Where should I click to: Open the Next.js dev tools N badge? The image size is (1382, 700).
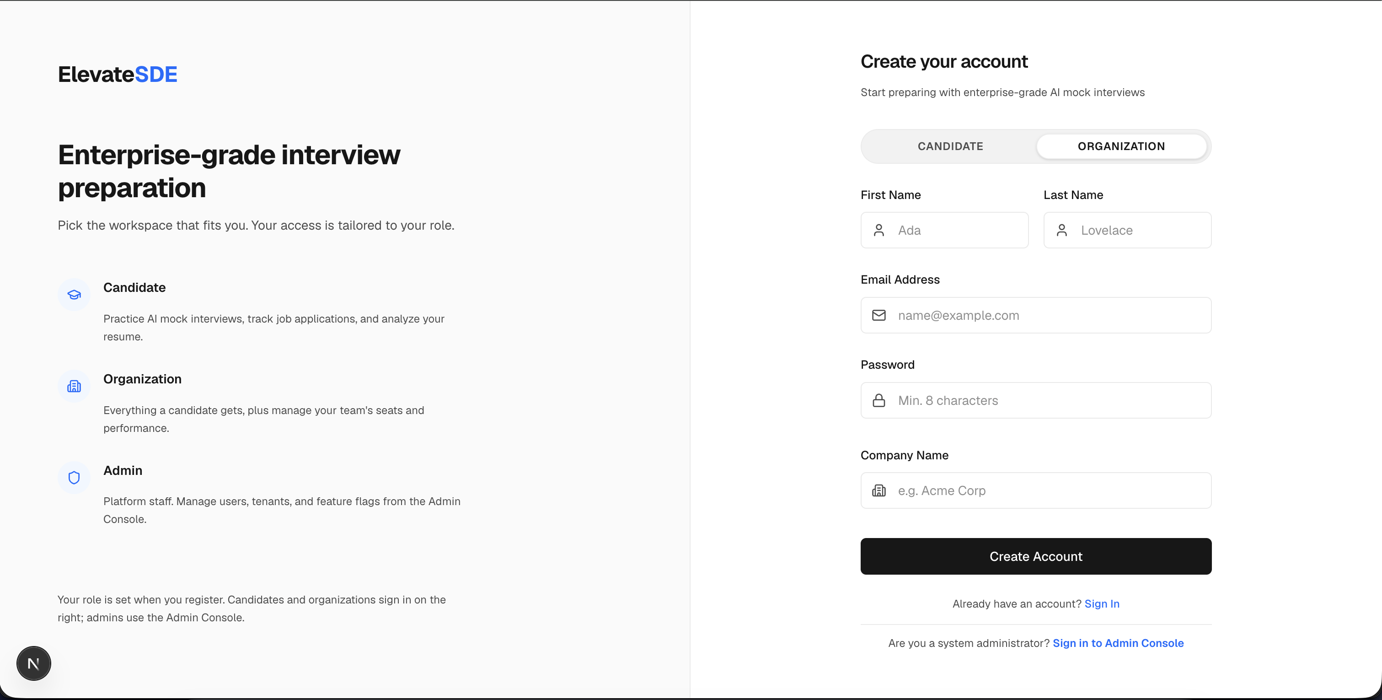pos(34,663)
